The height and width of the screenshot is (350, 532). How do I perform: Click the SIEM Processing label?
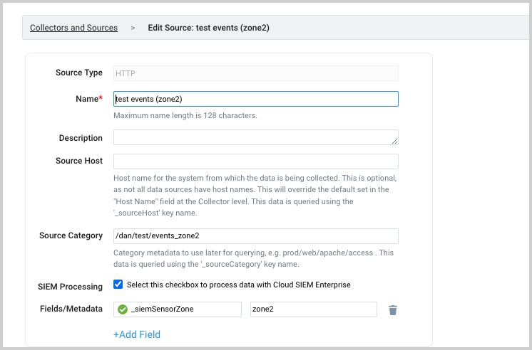71,286
